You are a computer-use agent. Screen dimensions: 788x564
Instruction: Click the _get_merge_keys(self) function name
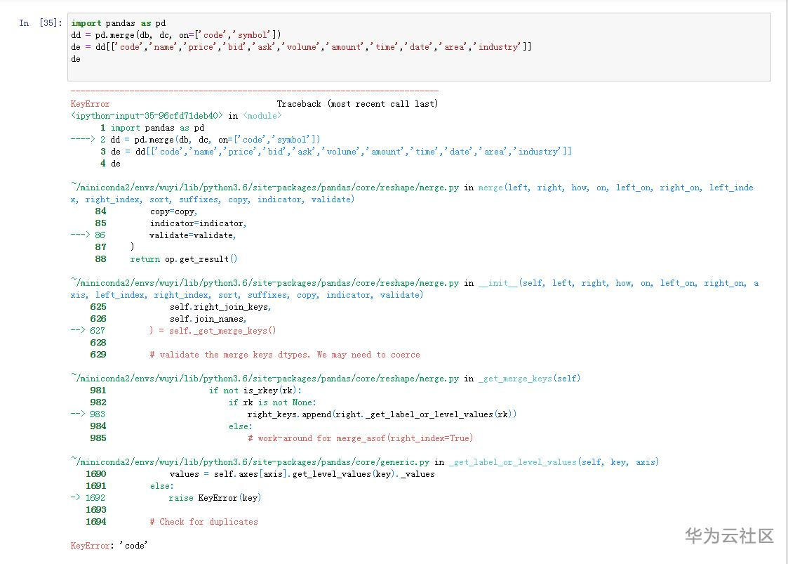(x=529, y=379)
